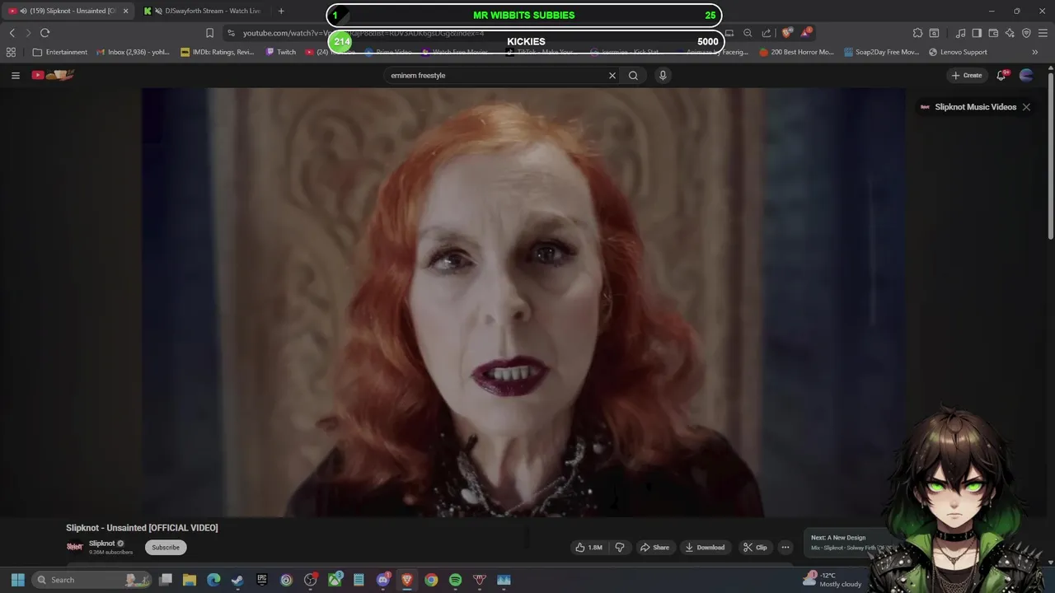Reload the page

45,33
